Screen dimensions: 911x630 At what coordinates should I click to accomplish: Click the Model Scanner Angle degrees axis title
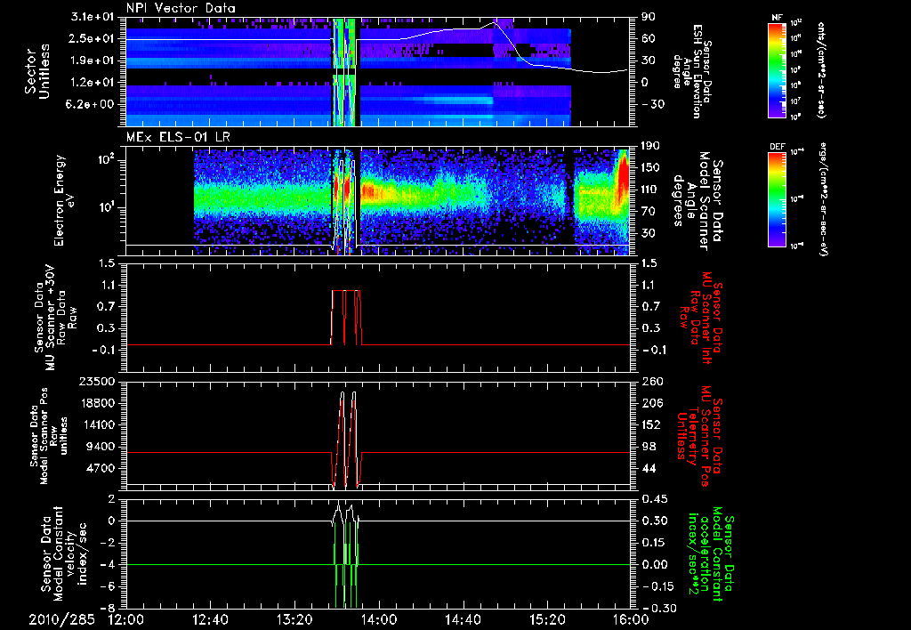pyautogui.click(x=697, y=201)
